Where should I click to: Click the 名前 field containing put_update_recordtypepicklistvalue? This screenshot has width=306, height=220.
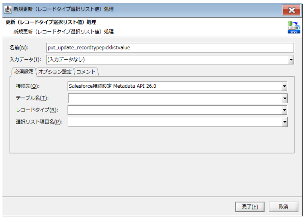pos(170,47)
